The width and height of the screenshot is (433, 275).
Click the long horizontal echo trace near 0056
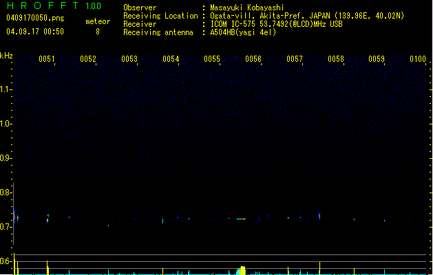[x=241, y=219]
